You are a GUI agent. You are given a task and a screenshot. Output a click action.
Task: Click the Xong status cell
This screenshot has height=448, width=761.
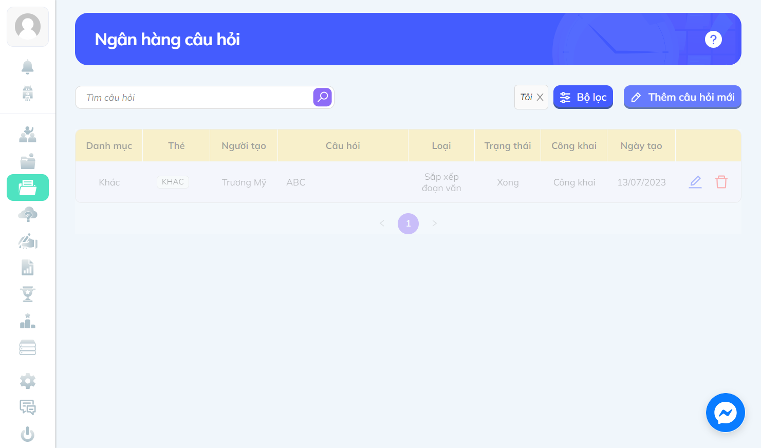[508, 182]
